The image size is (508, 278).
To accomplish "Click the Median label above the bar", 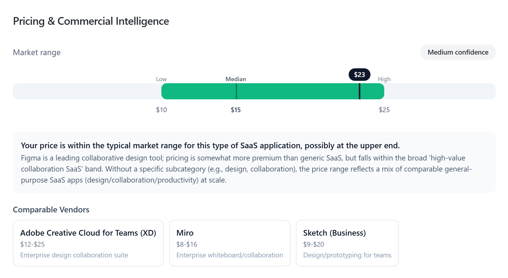I will [x=236, y=79].
